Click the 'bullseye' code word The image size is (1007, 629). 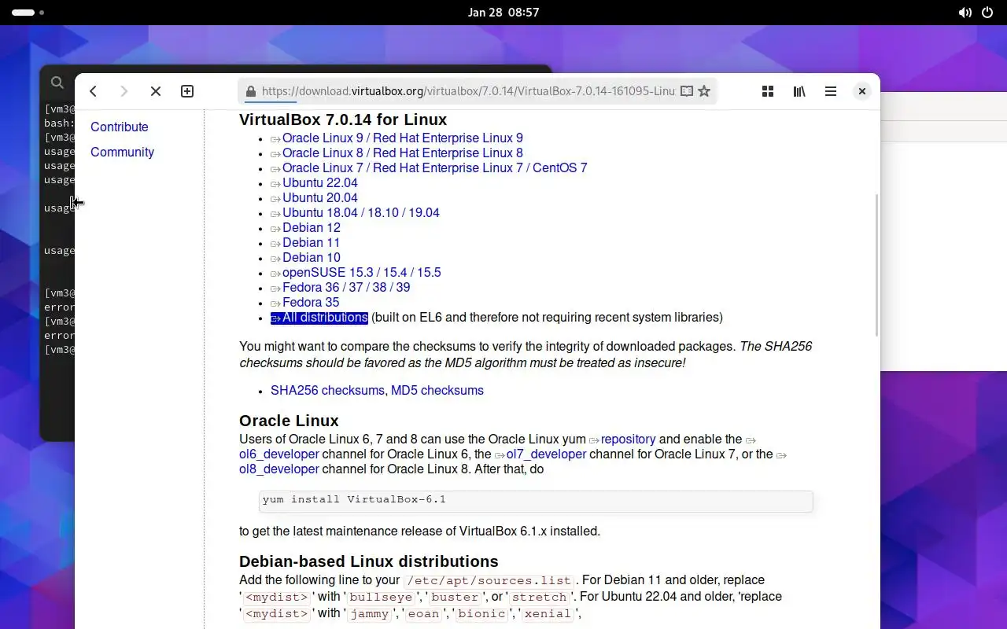pos(381,598)
